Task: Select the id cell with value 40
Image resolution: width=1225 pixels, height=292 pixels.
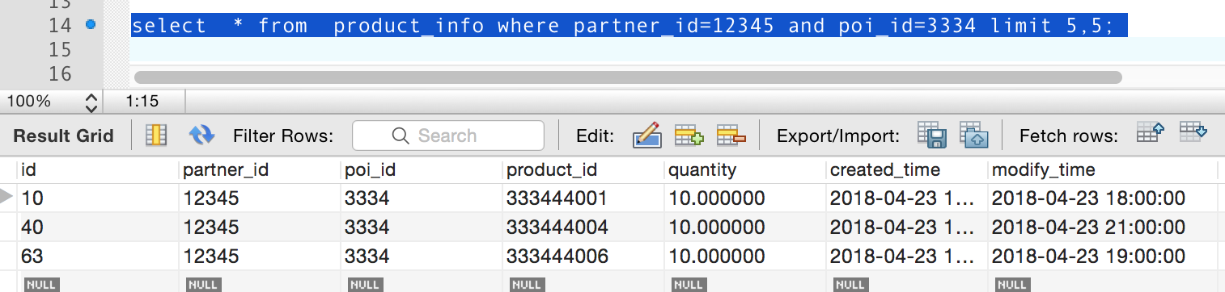Action: [x=97, y=227]
